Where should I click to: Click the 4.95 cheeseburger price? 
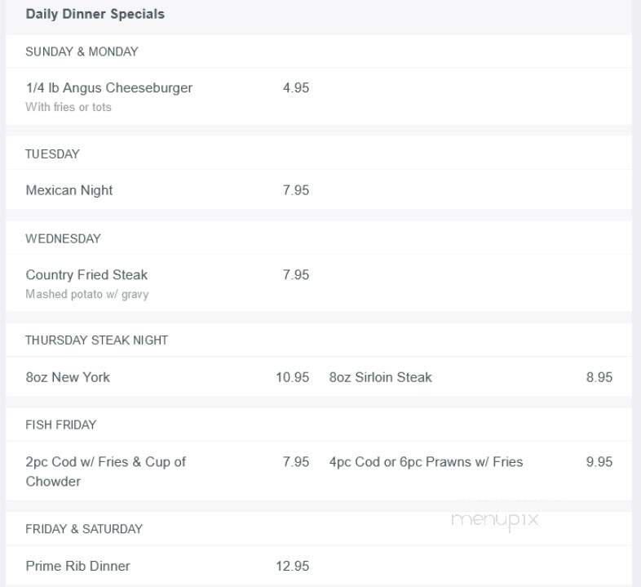pyautogui.click(x=296, y=87)
